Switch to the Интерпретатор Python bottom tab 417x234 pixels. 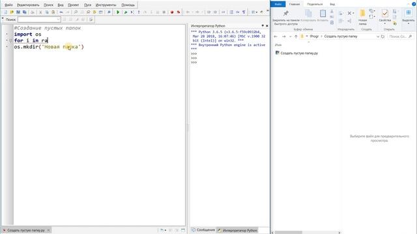pos(237,230)
